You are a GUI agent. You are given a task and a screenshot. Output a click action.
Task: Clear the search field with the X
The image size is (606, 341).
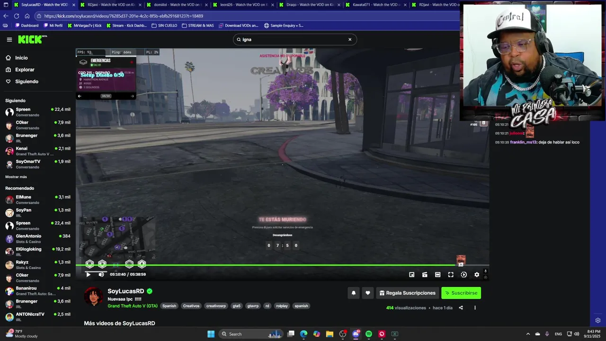coord(350,40)
